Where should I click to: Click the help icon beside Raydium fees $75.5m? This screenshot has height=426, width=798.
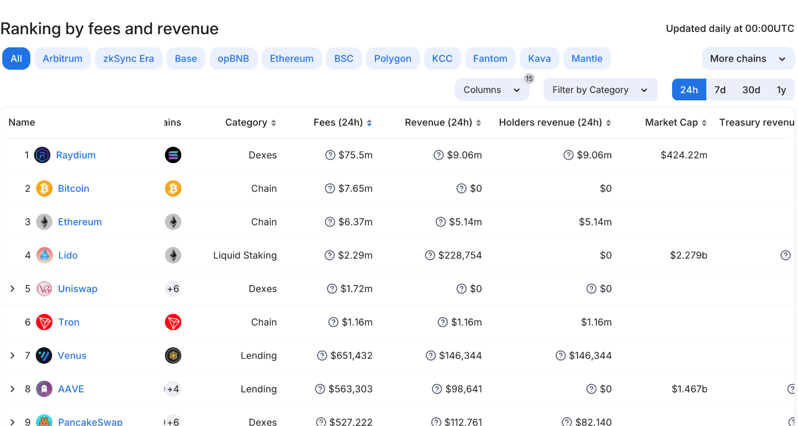point(330,155)
